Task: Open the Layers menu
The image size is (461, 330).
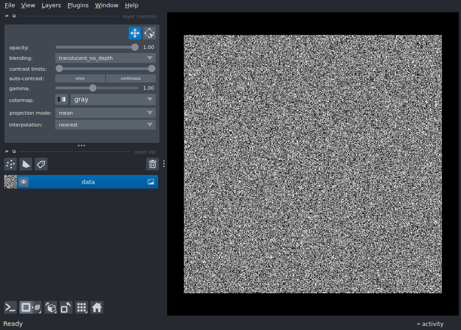Action: pos(51,5)
